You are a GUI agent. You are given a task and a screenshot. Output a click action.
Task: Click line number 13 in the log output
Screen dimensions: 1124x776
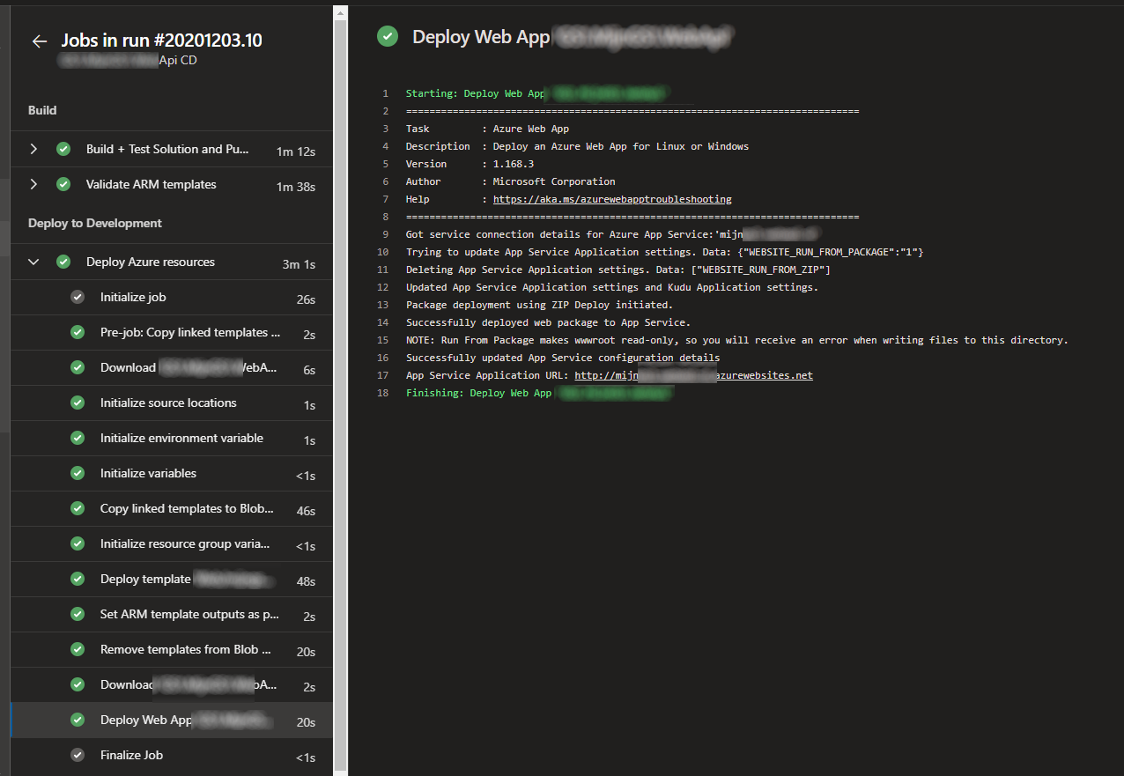tap(382, 305)
